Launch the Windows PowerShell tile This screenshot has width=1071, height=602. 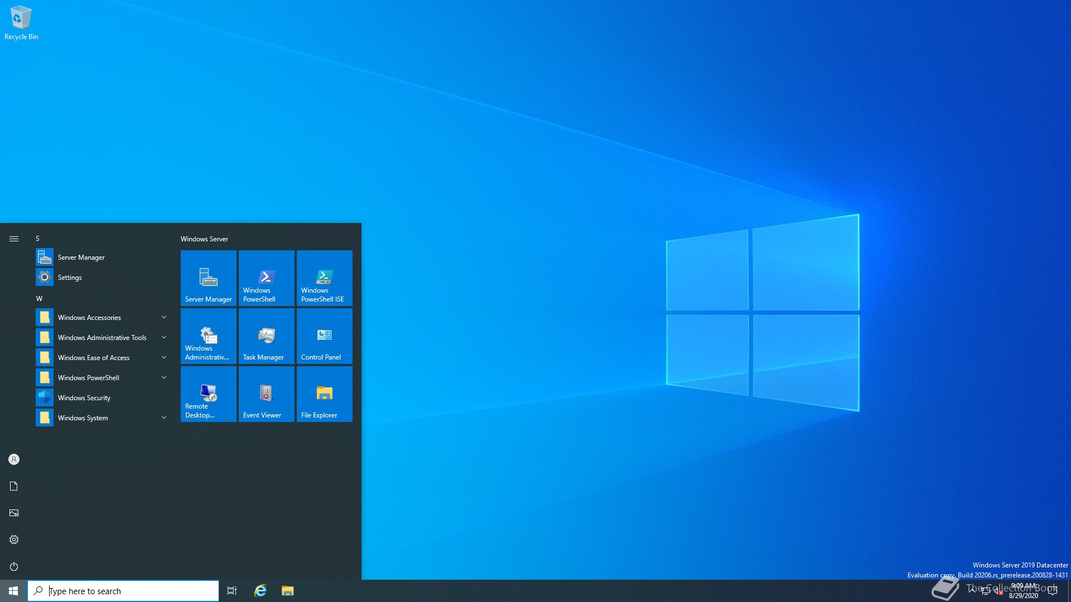tap(266, 278)
